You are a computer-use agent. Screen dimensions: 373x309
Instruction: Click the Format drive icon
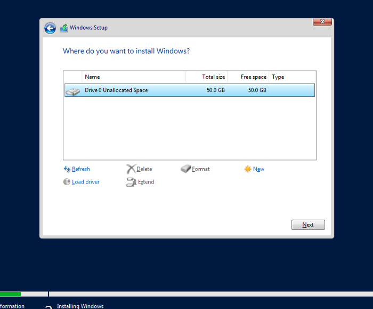[x=186, y=169]
